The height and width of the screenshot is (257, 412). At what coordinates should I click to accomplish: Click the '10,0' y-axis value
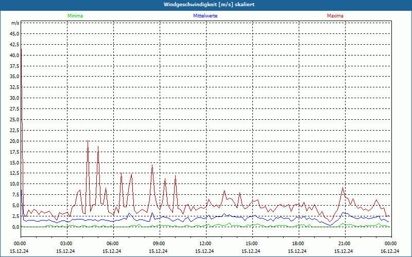[x=14, y=184]
